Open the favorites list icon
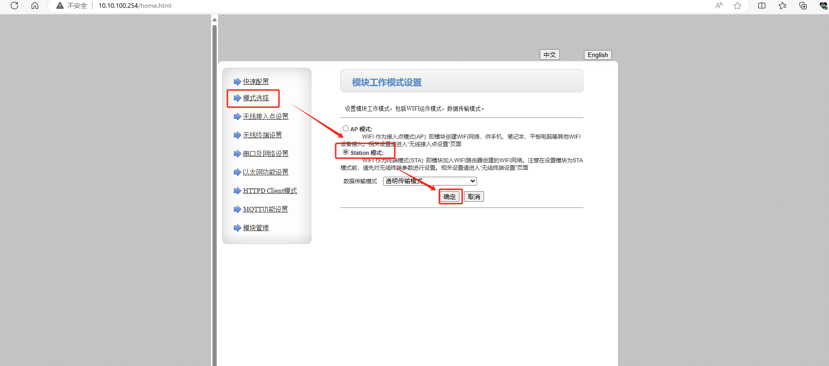 click(x=783, y=6)
